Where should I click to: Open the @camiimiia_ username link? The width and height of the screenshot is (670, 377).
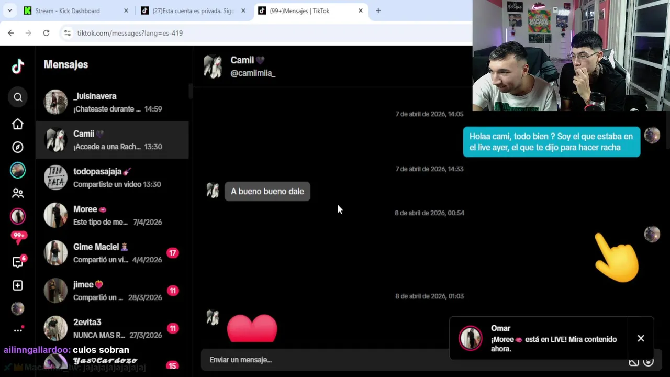tap(253, 73)
